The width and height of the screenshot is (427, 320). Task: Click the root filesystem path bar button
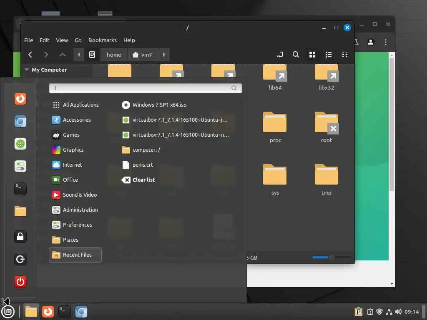(x=92, y=55)
